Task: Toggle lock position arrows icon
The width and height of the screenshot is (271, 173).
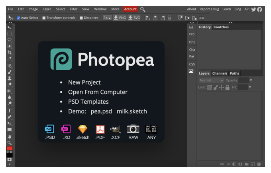Action: (222, 87)
